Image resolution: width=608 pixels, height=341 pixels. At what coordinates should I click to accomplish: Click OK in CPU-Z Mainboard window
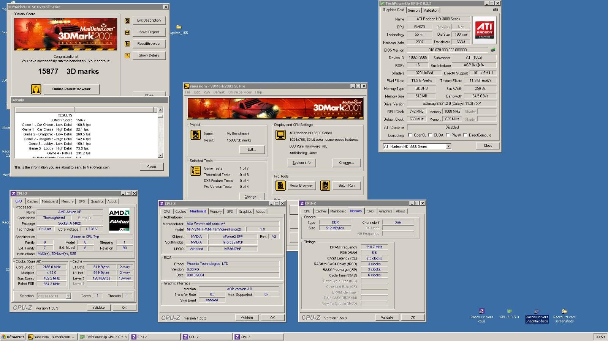click(272, 318)
